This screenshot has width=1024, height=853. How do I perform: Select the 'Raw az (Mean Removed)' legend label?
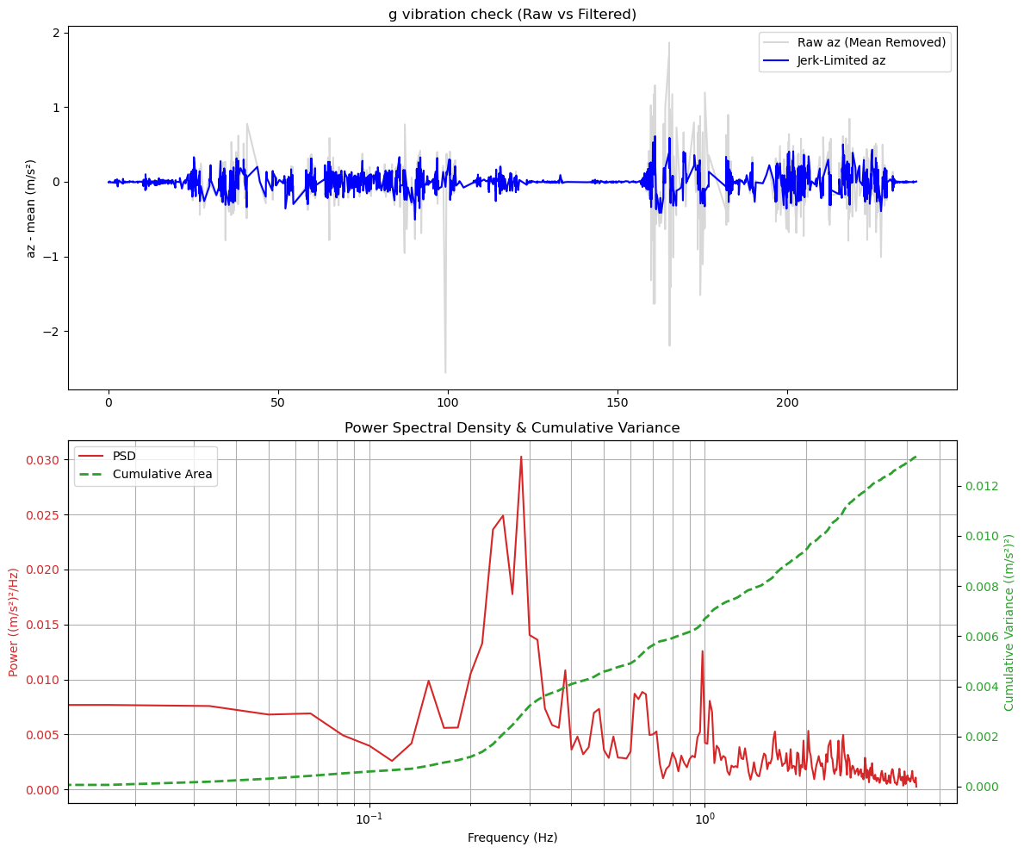(x=872, y=41)
